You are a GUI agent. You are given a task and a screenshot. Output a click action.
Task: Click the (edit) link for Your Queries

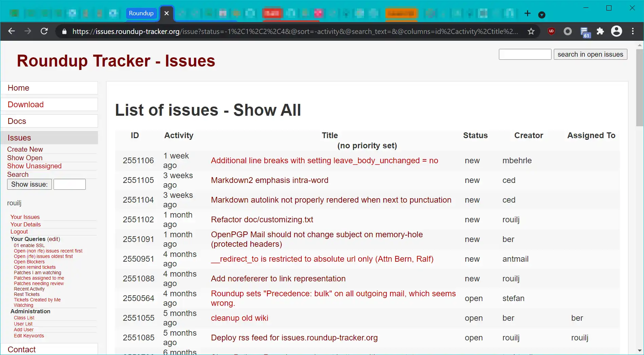[x=54, y=239]
